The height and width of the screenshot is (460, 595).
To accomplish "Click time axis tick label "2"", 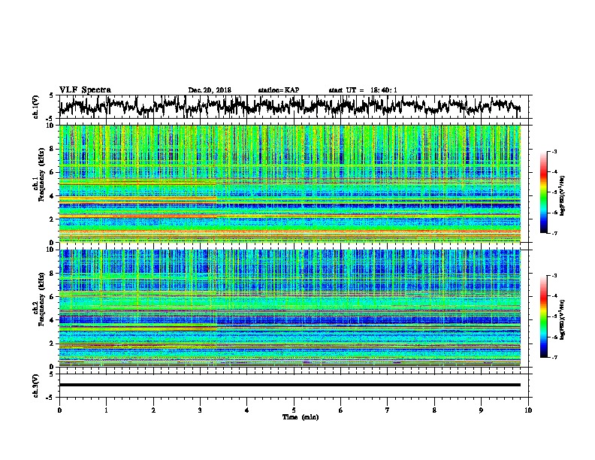I will coord(153,410).
